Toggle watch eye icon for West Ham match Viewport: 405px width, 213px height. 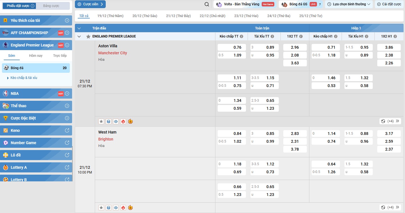pyautogui.click(x=116, y=208)
